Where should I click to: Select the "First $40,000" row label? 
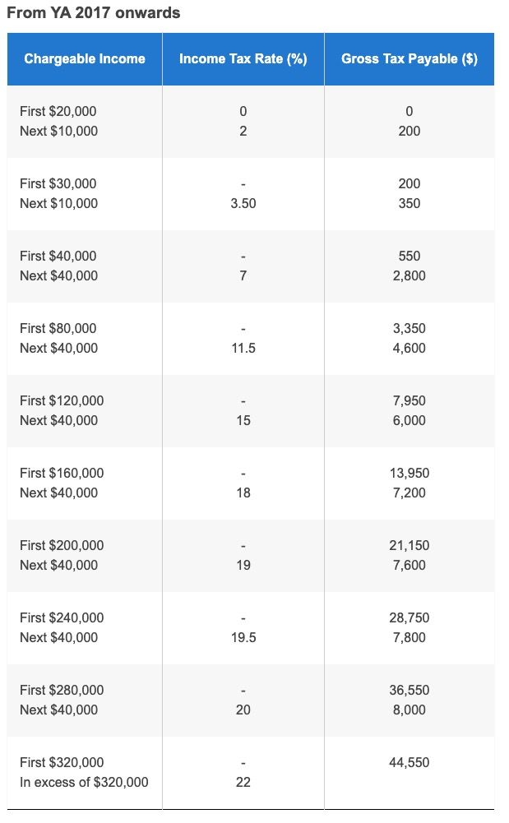[x=58, y=256]
